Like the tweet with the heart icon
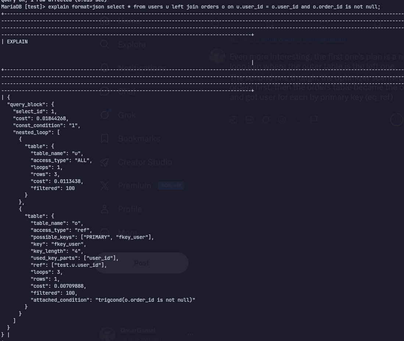The image size is (404, 341). (x=323, y=23)
